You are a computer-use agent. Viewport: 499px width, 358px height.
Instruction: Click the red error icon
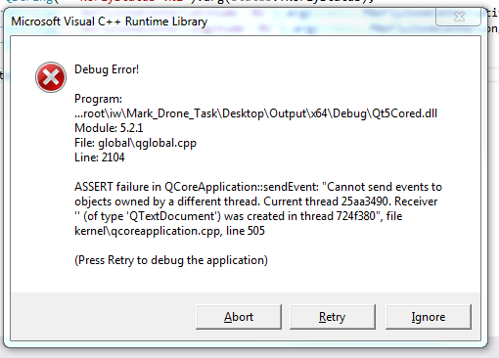(x=51, y=77)
